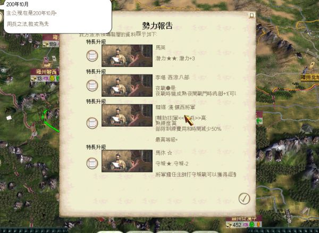Click the 雍州北地 map label
This screenshot has width=319, height=233.
(x=309, y=78)
